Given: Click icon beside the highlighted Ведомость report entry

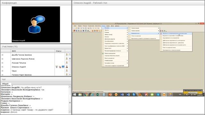Looking at the screenshot, I should tap(161, 34).
